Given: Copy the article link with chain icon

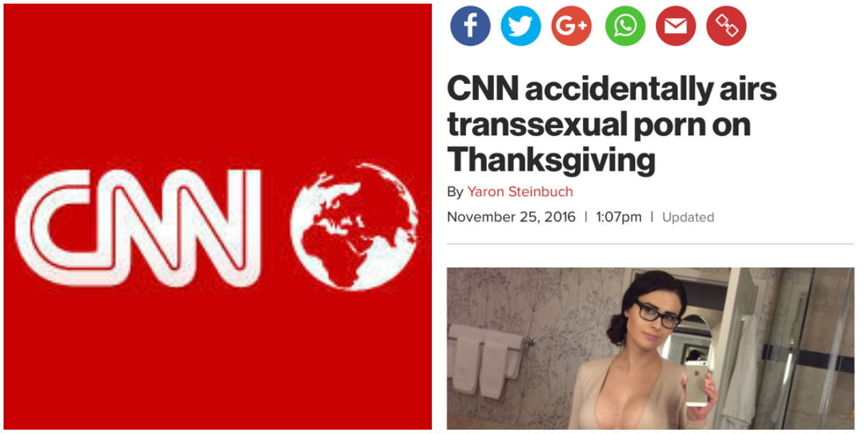Looking at the screenshot, I should pos(726,26).
